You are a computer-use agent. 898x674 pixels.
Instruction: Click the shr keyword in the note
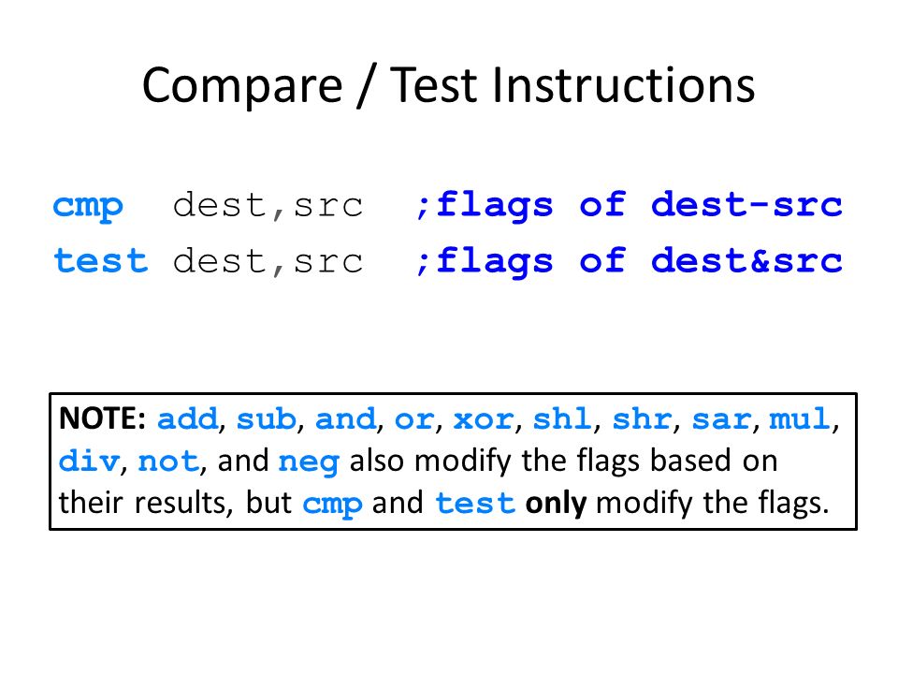click(x=642, y=419)
